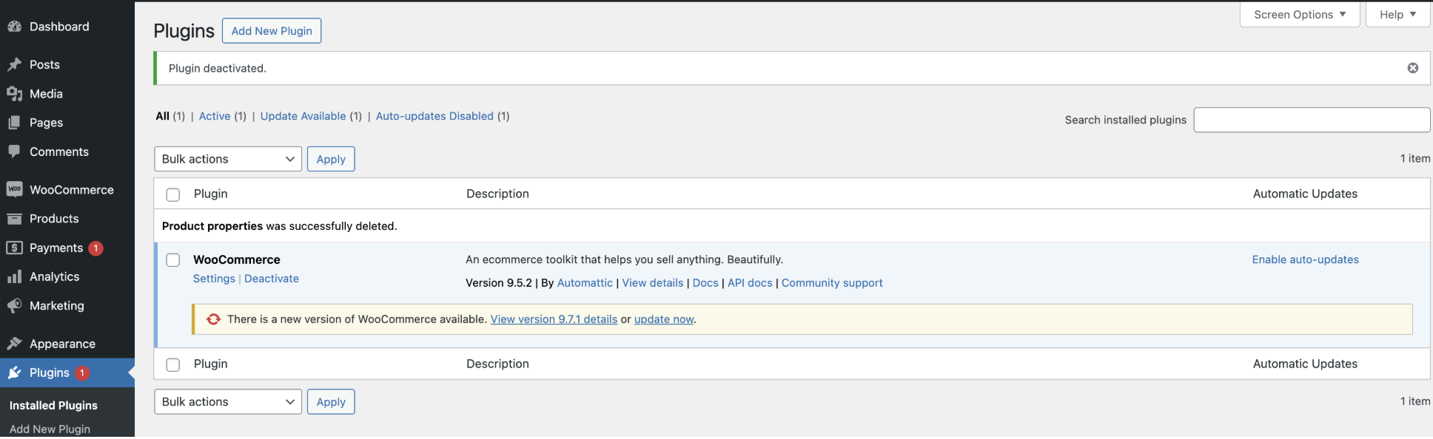
Task: Click the Products archive box icon
Action: pos(14,219)
